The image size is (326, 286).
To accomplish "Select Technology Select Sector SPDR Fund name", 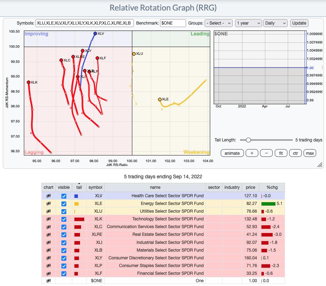I will (x=168, y=219).
